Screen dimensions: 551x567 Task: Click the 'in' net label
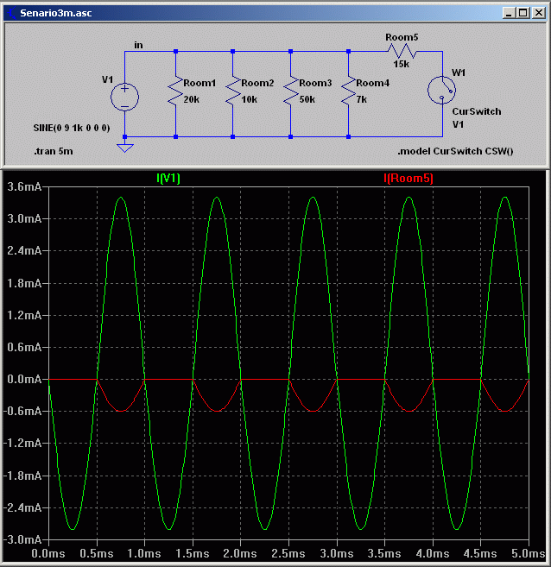[138, 45]
